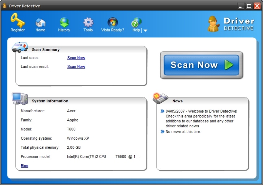This screenshot has height=185, width=263.
Task: Click the computer System Information icon
Action: 19,99
